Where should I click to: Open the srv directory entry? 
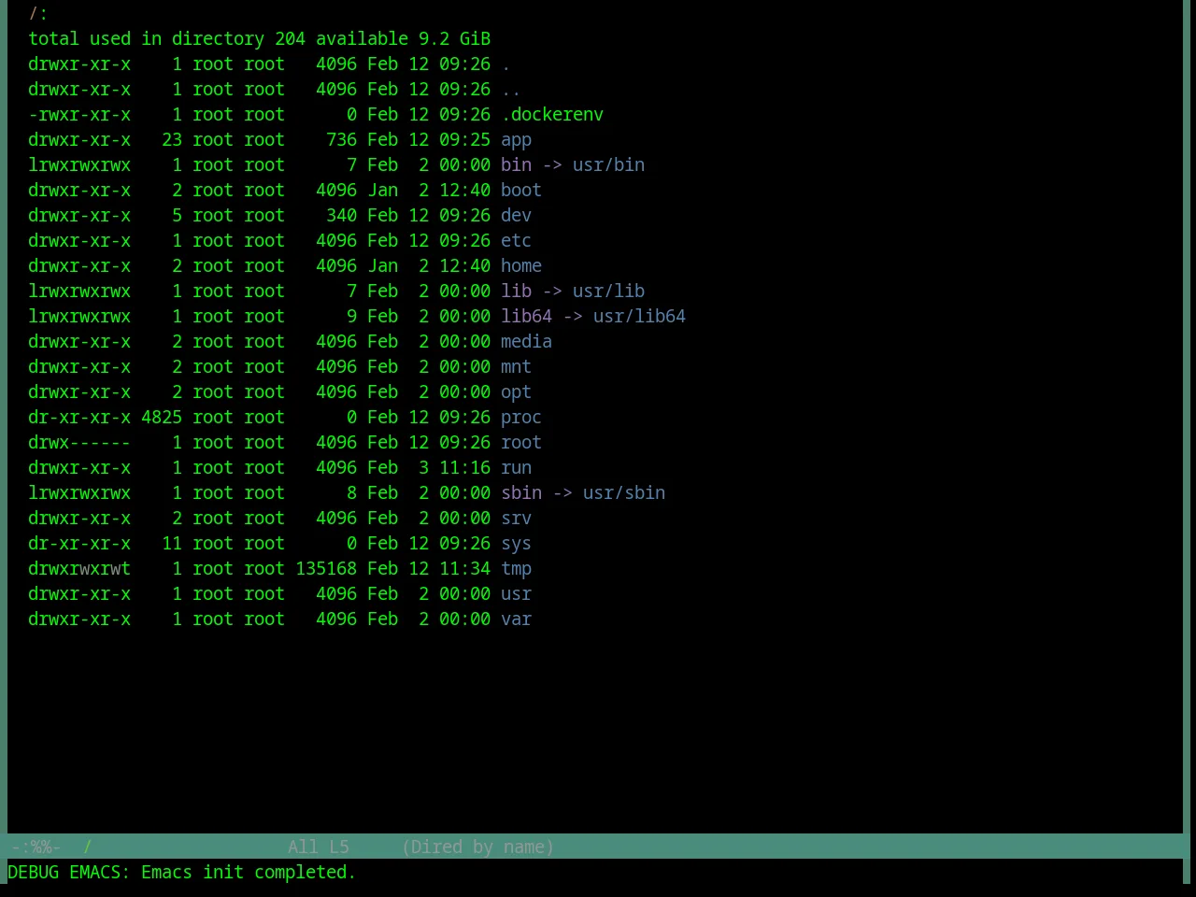tap(516, 519)
